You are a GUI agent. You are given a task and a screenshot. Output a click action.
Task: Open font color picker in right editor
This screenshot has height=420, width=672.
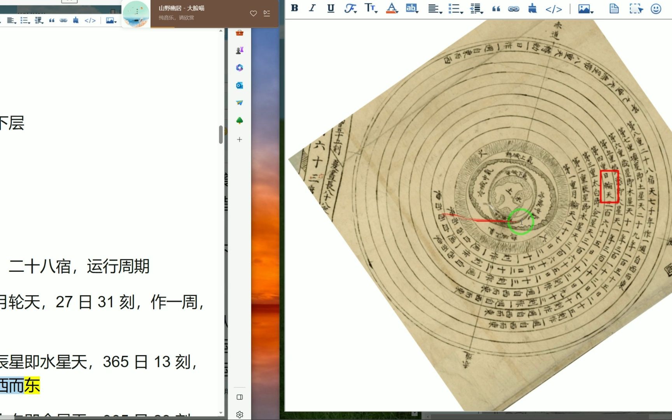pos(392,8)
